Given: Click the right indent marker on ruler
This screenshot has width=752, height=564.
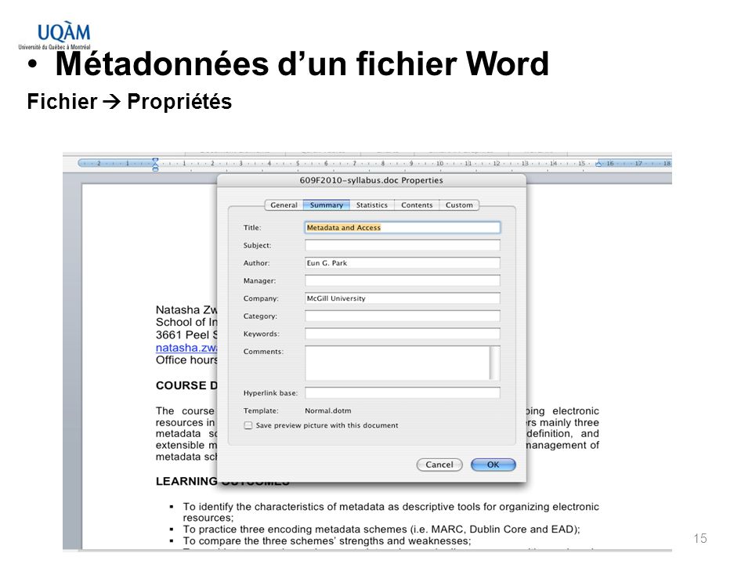Looking at the screenshot, I should tap(598, 164).
